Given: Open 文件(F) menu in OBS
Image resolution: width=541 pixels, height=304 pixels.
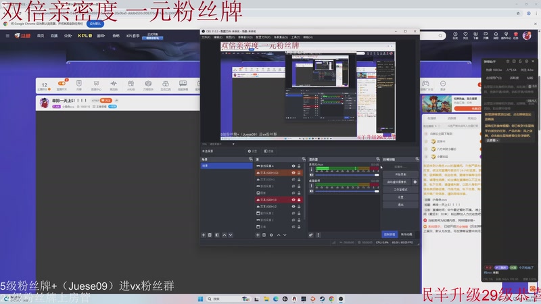Looking at the screenshot, I should coord(206,37).
